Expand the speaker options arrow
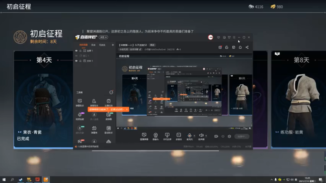Screen dimensions: 326x183 point(206,136)
